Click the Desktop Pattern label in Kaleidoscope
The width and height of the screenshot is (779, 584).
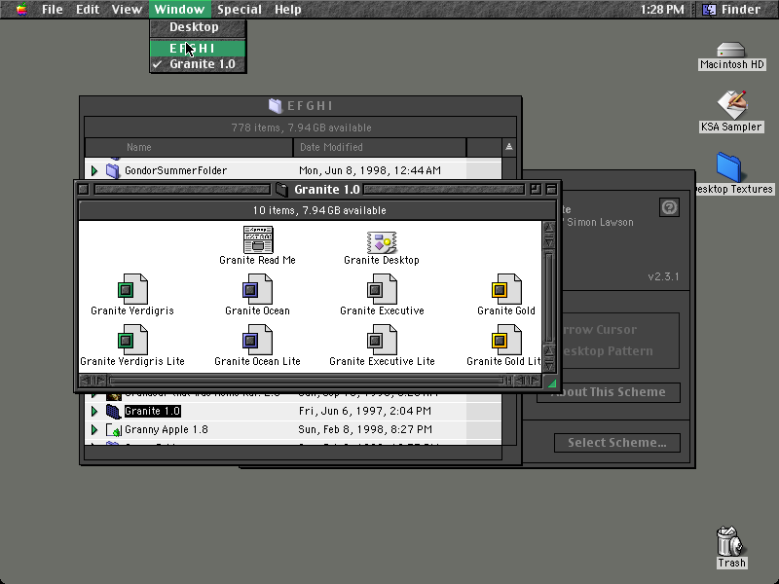pos(607,351)
